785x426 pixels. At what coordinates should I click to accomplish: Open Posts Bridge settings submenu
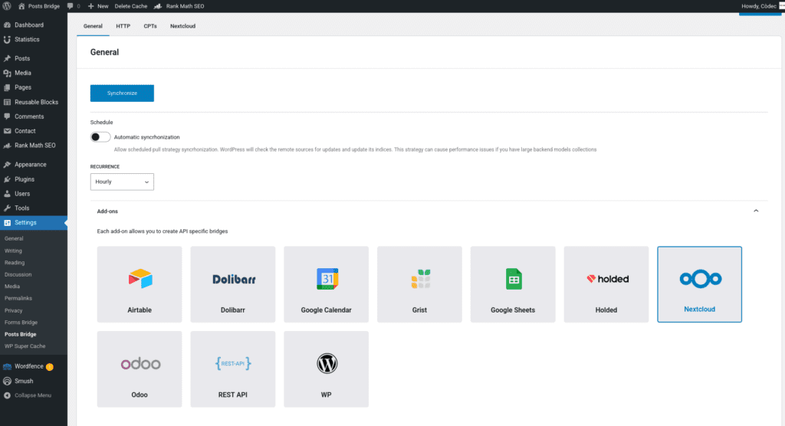tap(21, 334)
